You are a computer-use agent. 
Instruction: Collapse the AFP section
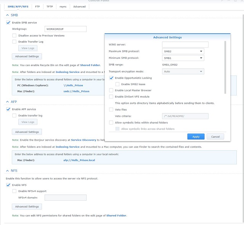[x=7, y=101]
